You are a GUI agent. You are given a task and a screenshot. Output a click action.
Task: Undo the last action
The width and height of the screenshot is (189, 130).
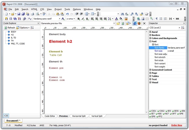pyautogui.click(x=67, y=14)
